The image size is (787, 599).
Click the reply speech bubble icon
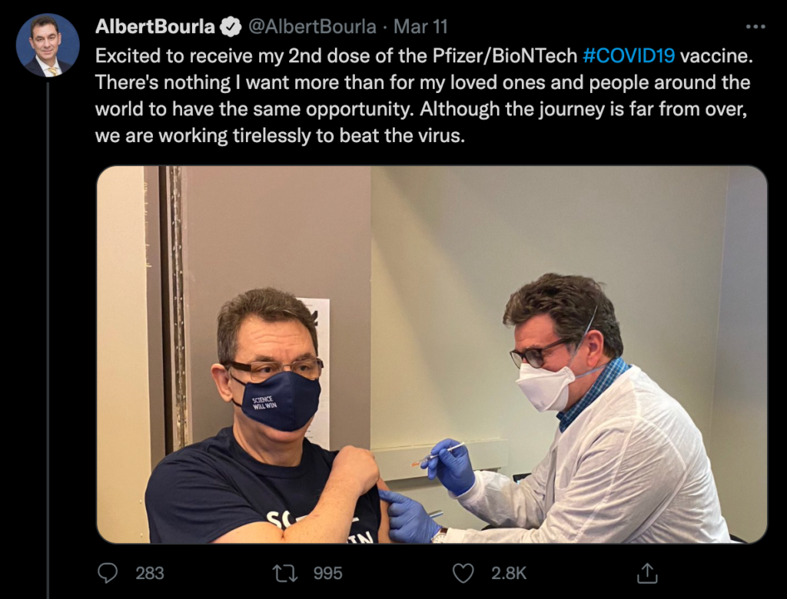(108, 573)
